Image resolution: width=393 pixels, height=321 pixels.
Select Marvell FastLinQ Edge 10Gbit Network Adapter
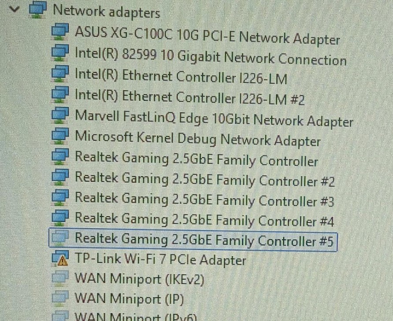click(x=214, y=119)
